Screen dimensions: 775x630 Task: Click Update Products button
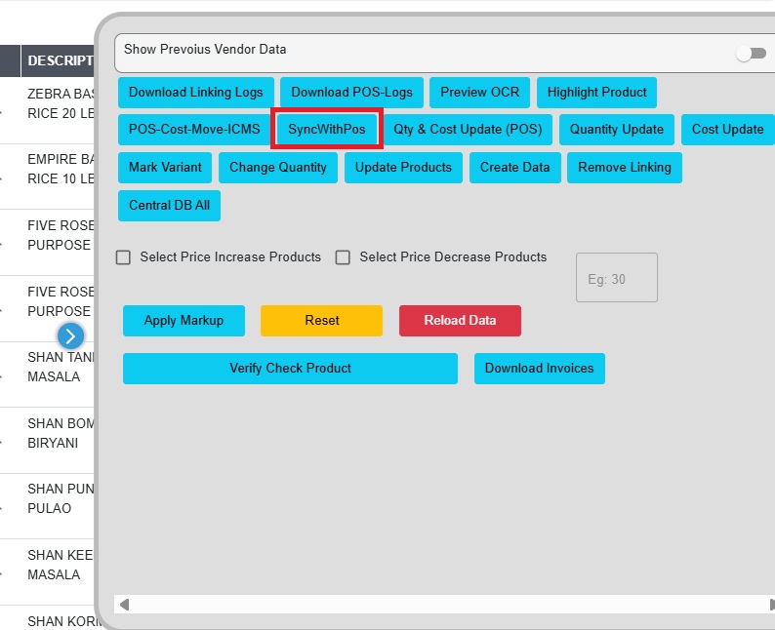tap(403, 168)
